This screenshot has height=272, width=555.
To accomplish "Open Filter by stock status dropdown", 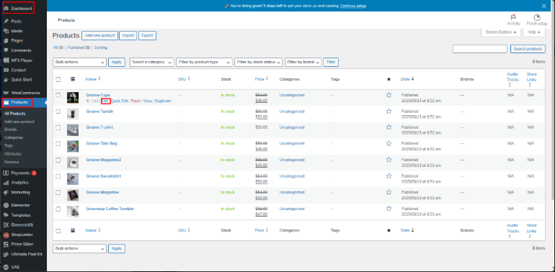I will point(258,62).
